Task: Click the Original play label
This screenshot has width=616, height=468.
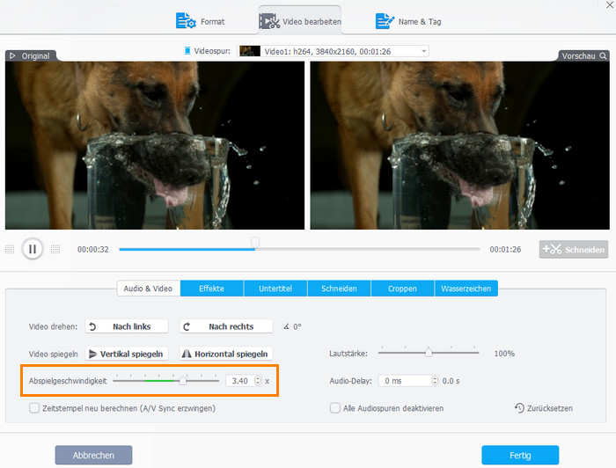Action: 31,55
